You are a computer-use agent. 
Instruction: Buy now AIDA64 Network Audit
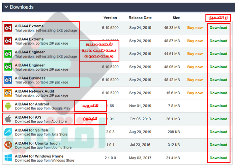[x=195, y=93]
